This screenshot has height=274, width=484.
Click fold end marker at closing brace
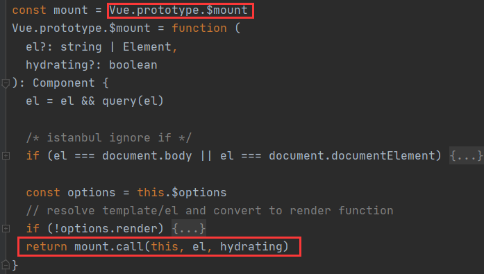click(x=6, y=265)
